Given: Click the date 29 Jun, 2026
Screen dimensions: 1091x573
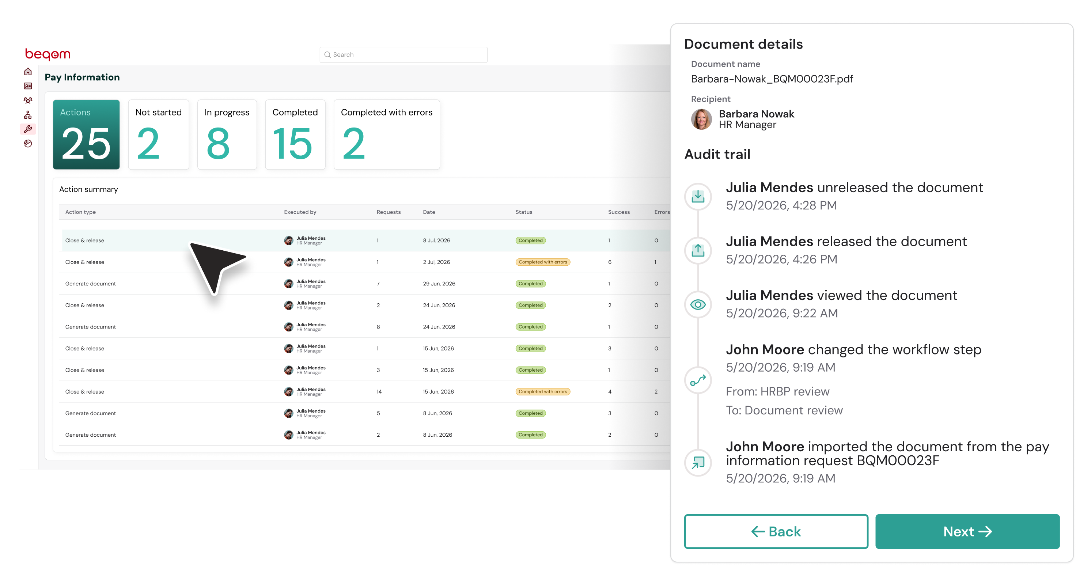Looking at the screenshot, I should point(439,284).
